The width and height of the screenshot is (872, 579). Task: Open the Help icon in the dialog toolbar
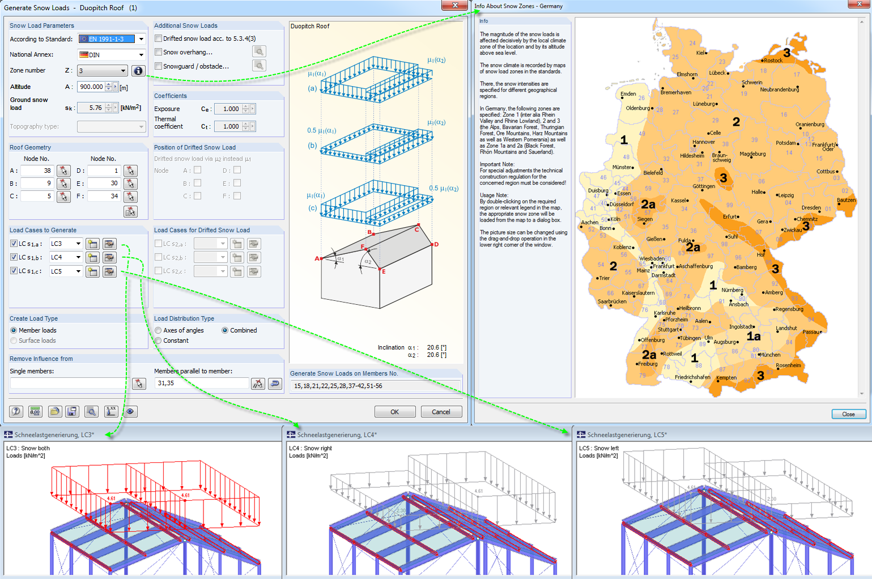pyautogui.click(x=16, y=412)
